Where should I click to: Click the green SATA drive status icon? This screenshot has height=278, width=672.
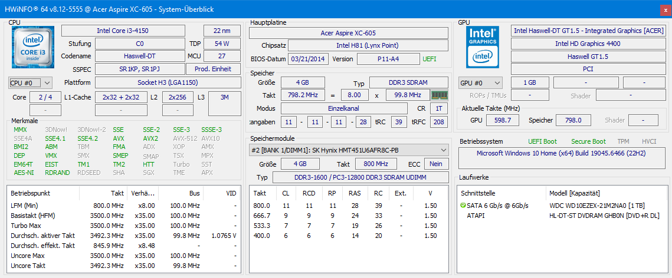(x=463, y=206)
